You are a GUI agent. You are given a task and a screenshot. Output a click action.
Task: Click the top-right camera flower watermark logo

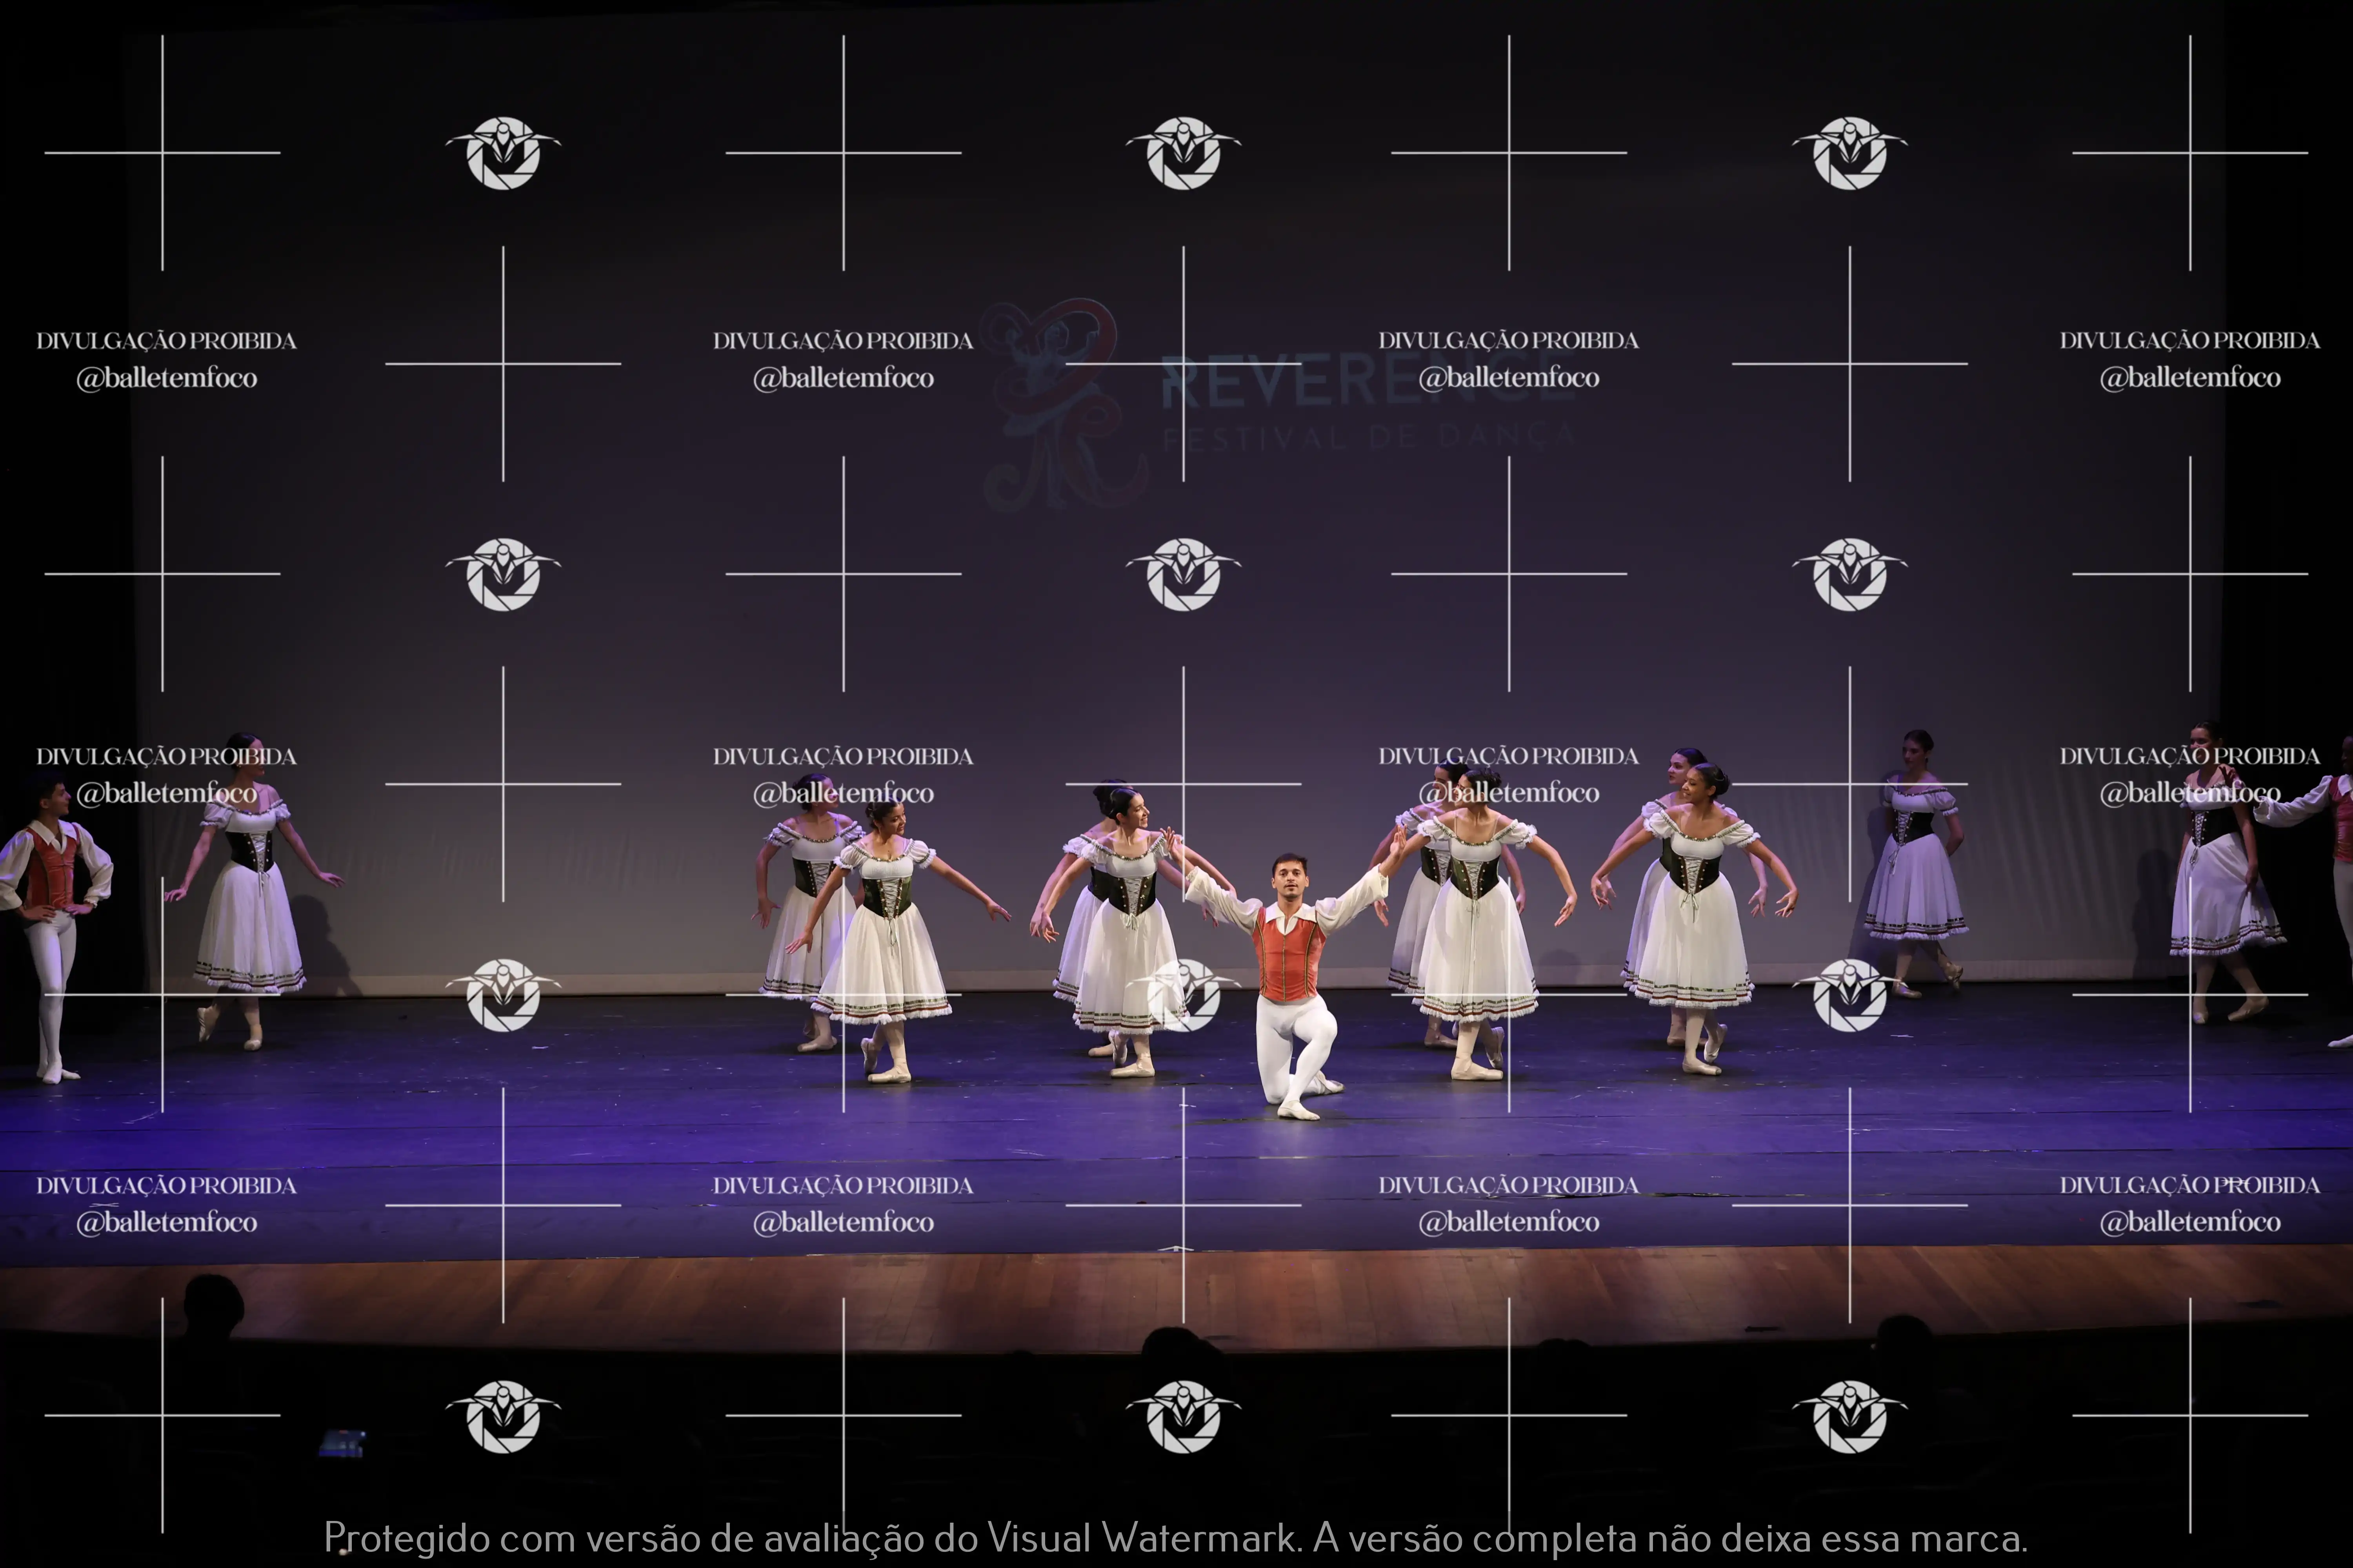pos(1850,153)
